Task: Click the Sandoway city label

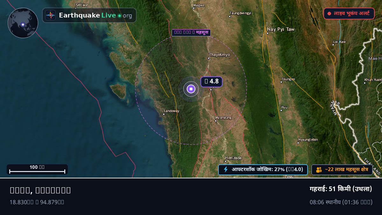Action: click(x=171, y=111)
